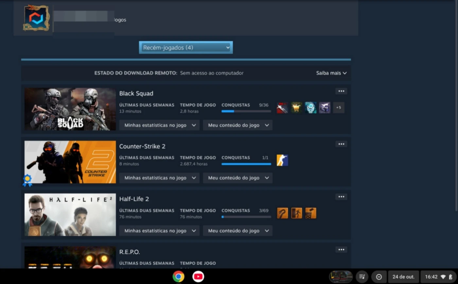Toggle the Do Not Disturb tray icon
The width and height of the screenshot is (458, 284).
[x=379, y=277]
